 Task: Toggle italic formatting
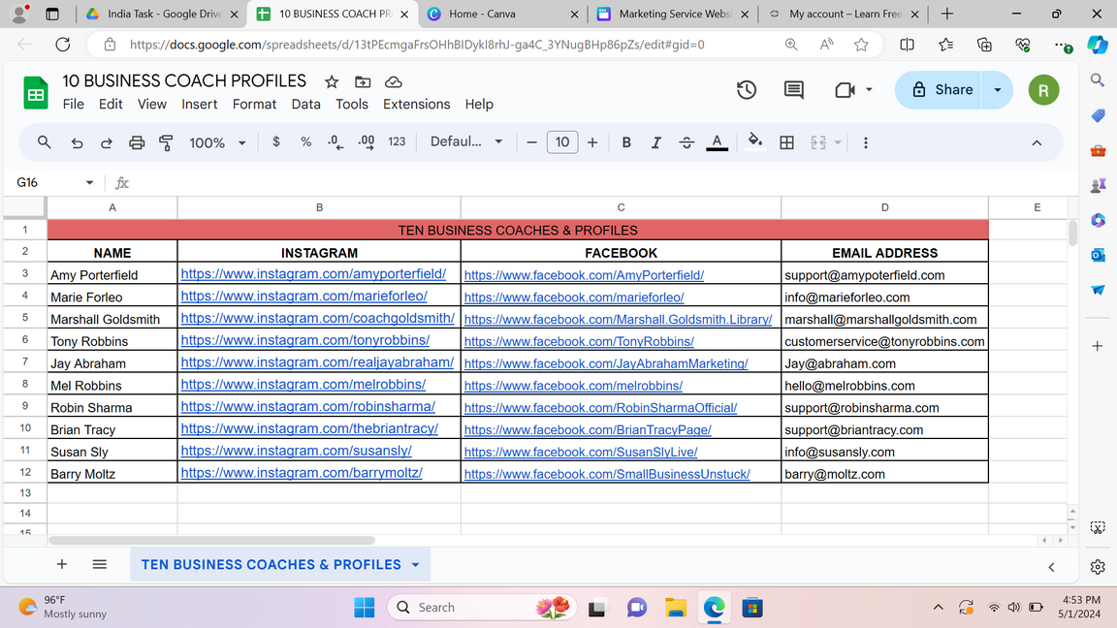click(656, 142)
